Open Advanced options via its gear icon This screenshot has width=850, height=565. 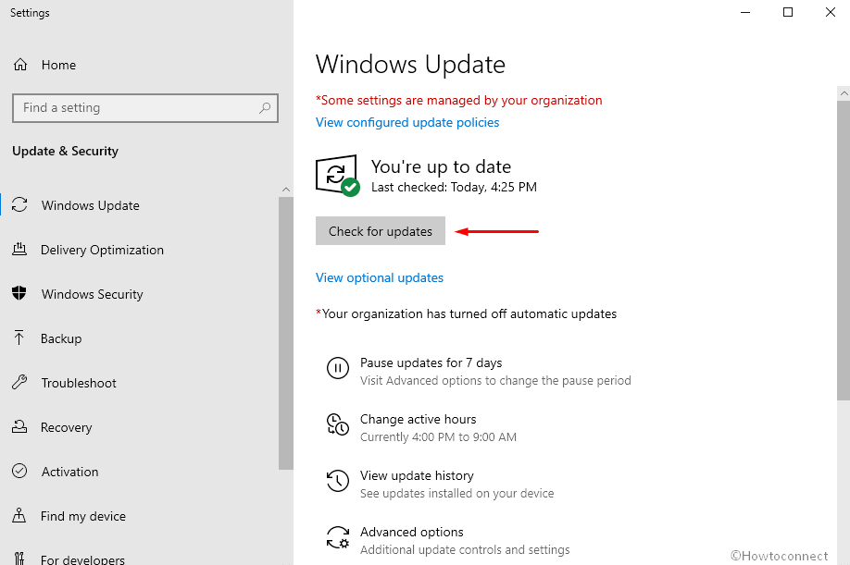click(x=338, y=537)
